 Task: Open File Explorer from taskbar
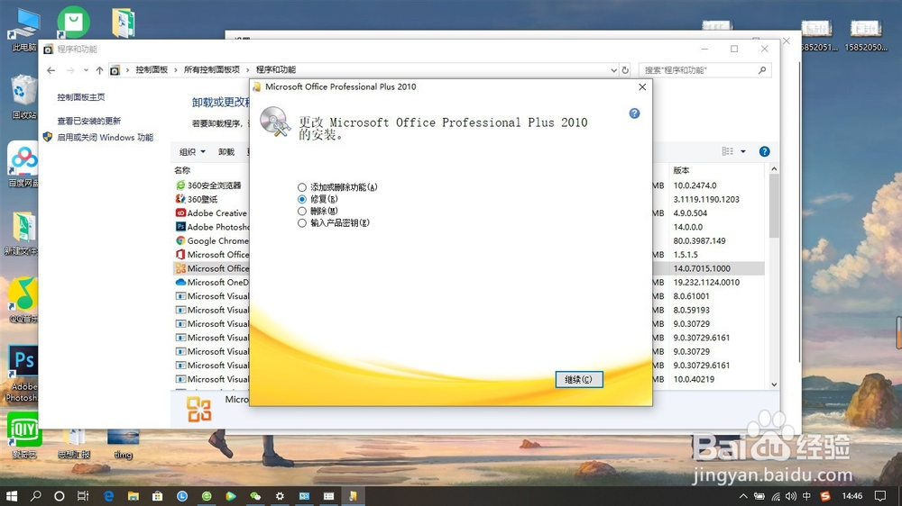(x=133, y=496)
